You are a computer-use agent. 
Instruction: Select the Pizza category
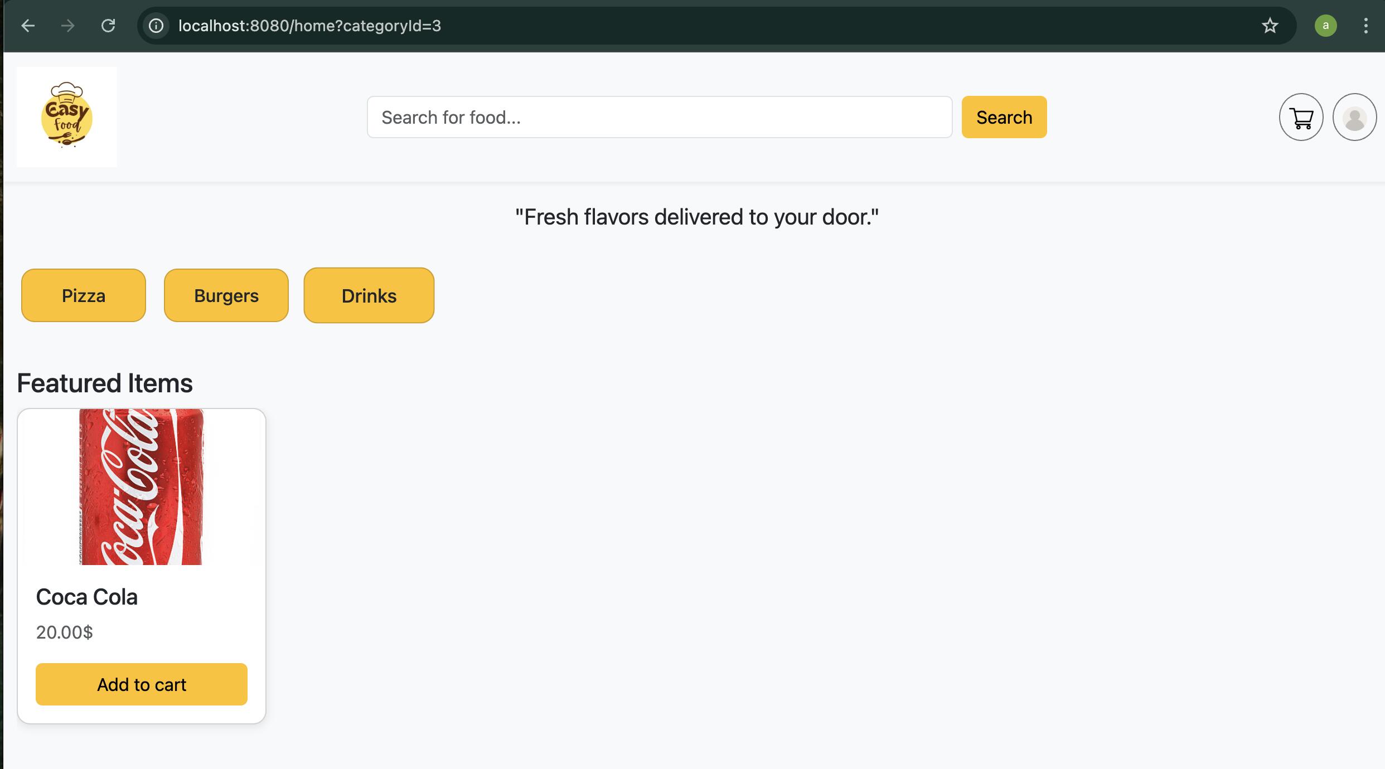(84, 295)
